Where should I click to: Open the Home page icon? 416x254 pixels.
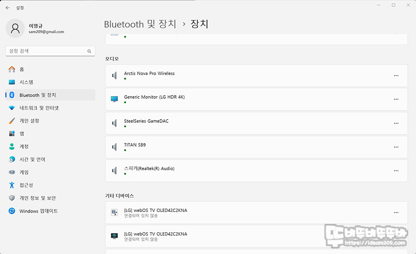point(12,69)
